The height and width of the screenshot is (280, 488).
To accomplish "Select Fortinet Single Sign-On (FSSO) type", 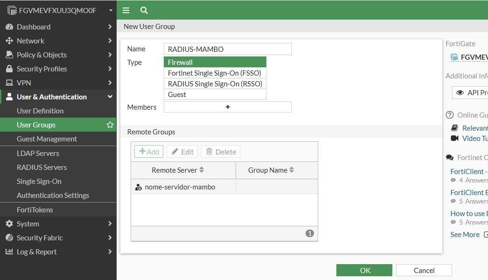I will (215, 73).
